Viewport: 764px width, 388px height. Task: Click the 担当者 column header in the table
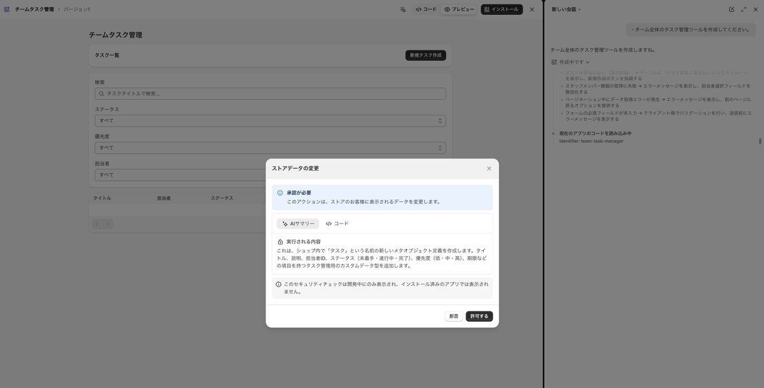point(164,198)
